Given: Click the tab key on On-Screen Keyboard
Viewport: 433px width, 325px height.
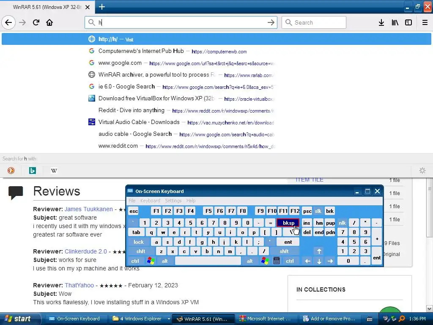Looking at the screenshot, I should [136, 232].
